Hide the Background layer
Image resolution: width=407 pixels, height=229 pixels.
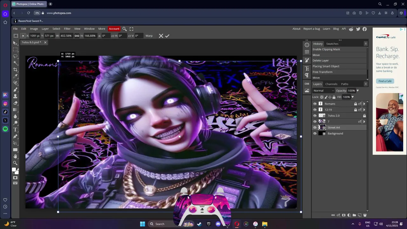point(315,134)
